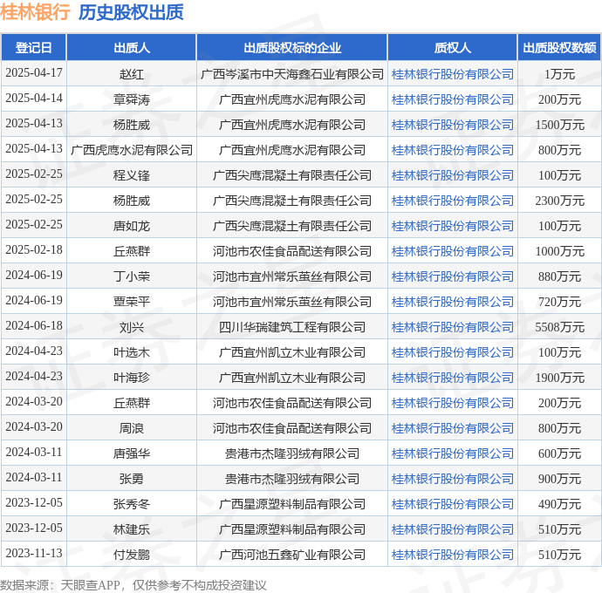602x593 pixels.
Task: Click the 质权人 column header
Action: pyautogui.click(x=453, y=48)
